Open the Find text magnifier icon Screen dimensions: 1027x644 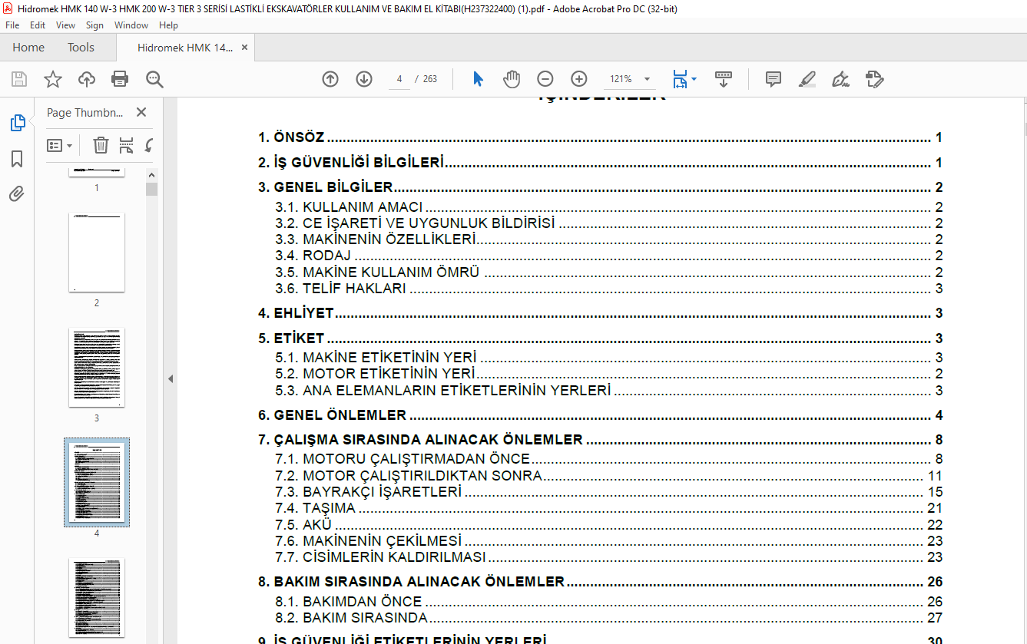(154, 79)
